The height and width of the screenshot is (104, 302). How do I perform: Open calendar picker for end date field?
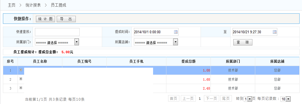pyautogui.click(x=275, y=32)
